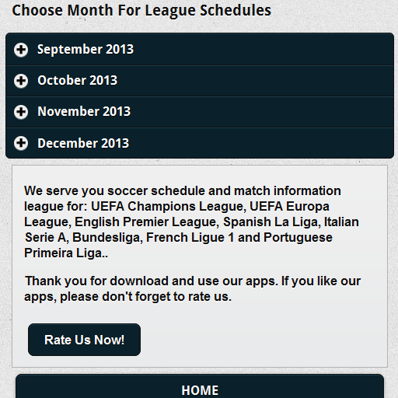Expand the September 2013 schedule row
Screen dimensions: 398x398
[200, 49]
